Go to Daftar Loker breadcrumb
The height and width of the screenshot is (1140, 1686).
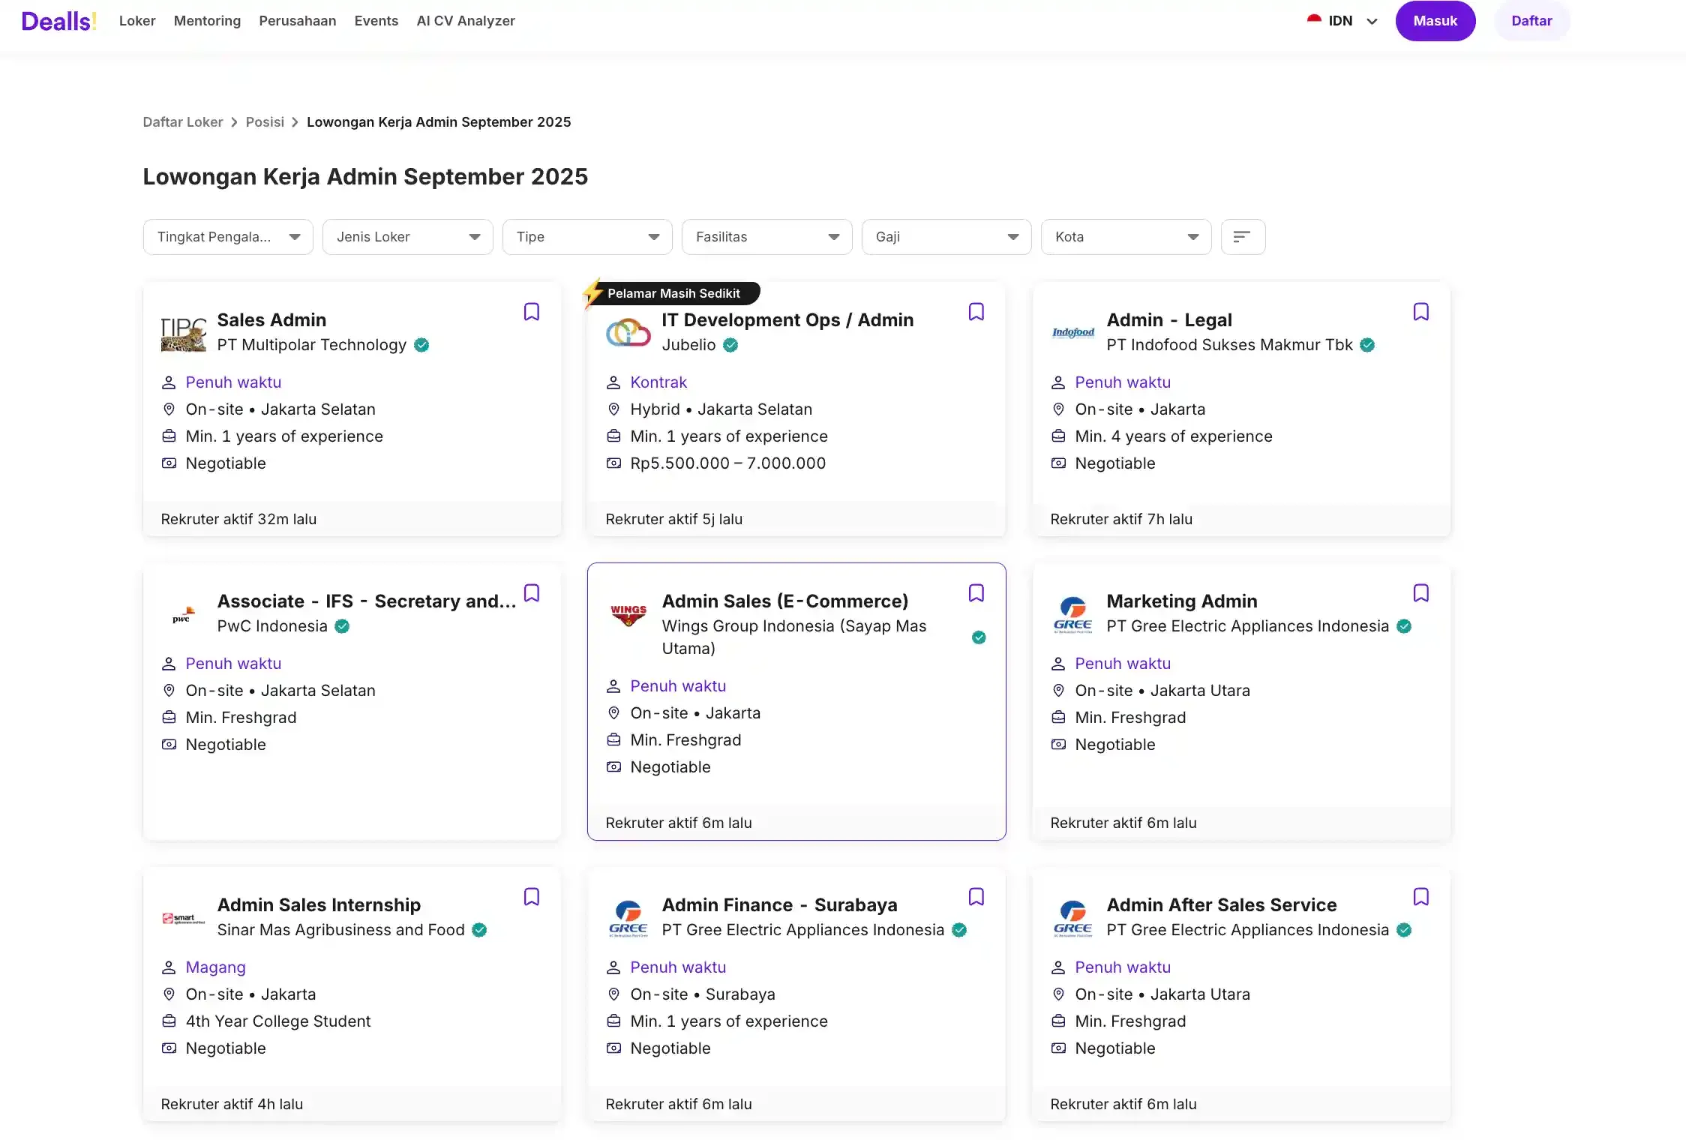click(183, 122)
